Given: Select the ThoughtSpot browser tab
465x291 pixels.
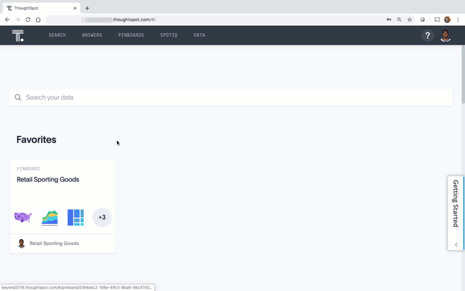Looking at the screenshot, I should [x=41, y=8].
